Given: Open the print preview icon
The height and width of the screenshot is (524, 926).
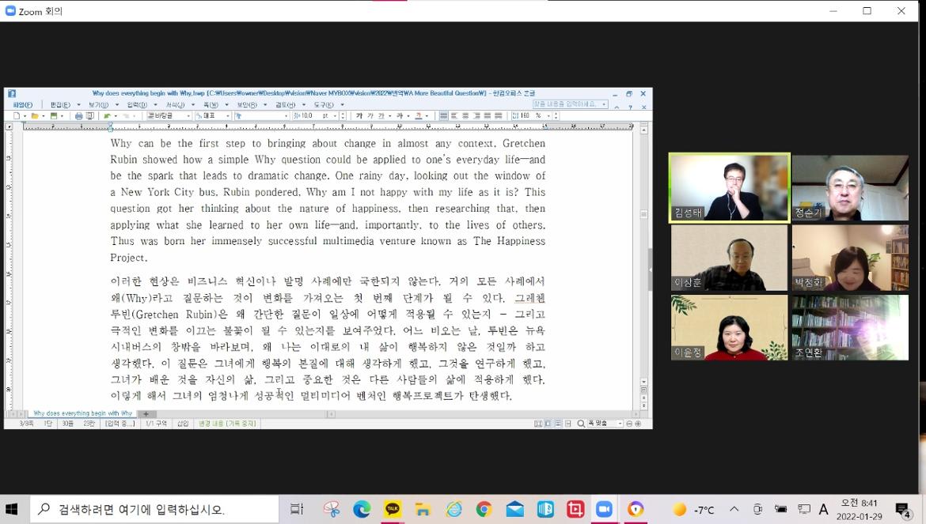Looking at the screenshot, I should (x=89, y=116).
